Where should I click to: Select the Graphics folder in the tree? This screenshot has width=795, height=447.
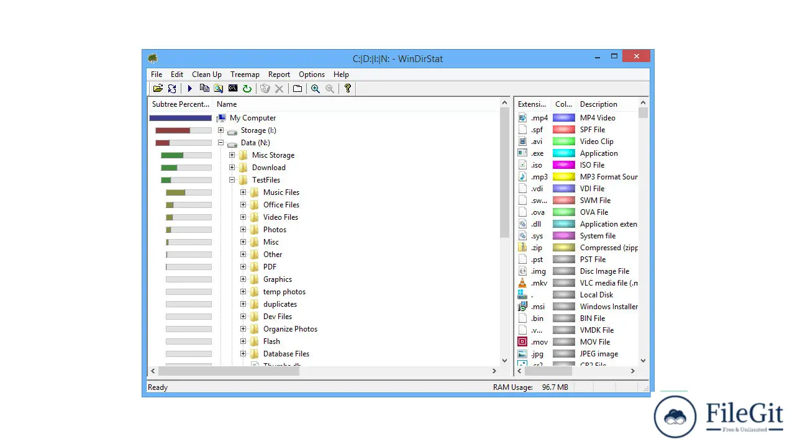point(277,279)
